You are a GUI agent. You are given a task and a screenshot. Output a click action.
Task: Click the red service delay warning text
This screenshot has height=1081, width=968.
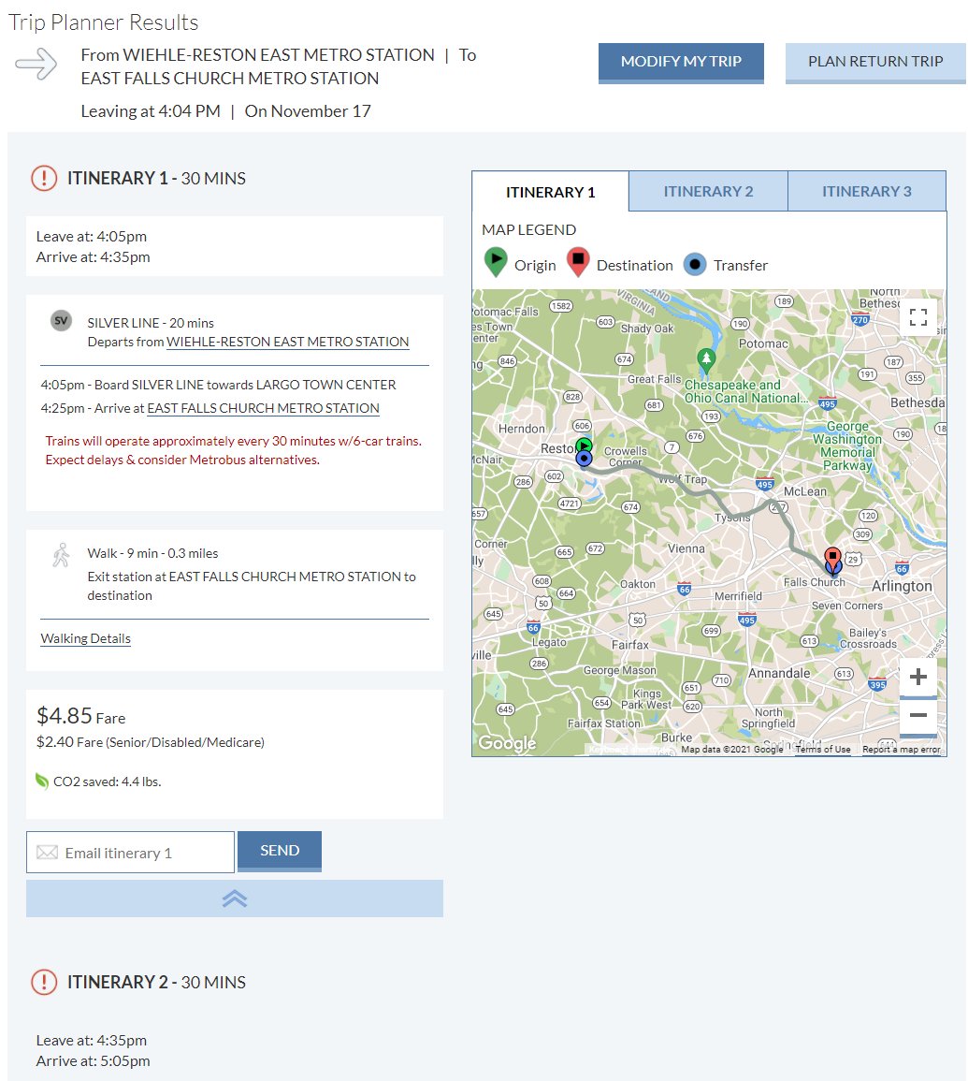tap(234, 450)
